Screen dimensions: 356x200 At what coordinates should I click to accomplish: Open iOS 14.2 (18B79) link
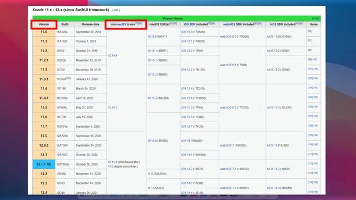click(x=192, y=169)
